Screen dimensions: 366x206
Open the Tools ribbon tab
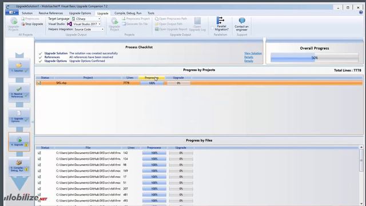pos(151,13)
